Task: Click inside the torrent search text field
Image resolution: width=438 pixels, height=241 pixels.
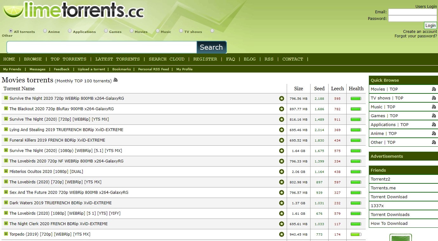Action: (102, 47)
